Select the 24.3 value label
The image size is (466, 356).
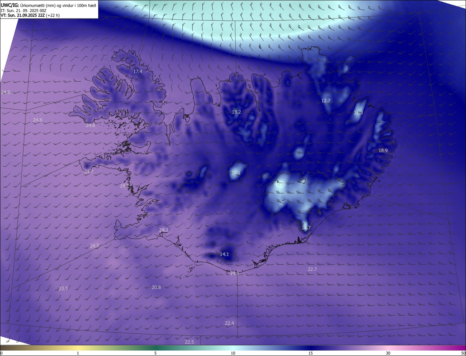coord(163,230)
